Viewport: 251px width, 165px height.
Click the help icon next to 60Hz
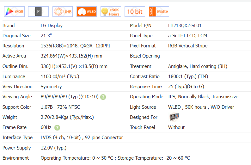pos(57,127)
